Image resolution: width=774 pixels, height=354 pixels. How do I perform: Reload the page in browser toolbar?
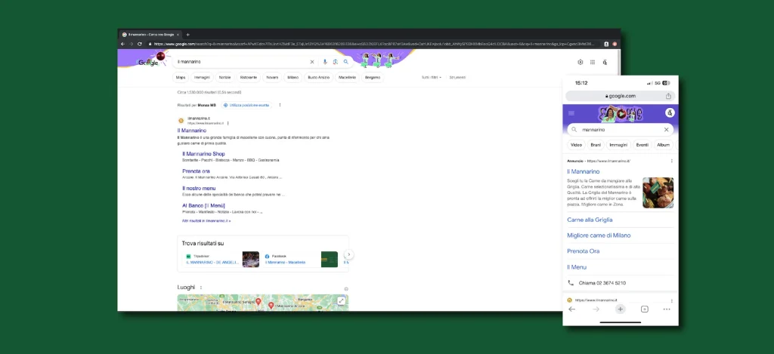139,44
